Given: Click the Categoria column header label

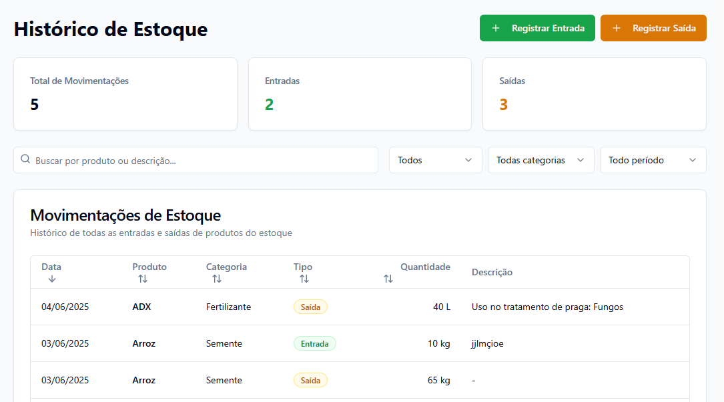Looking at the screenshot, I should (x=226, y=267).
